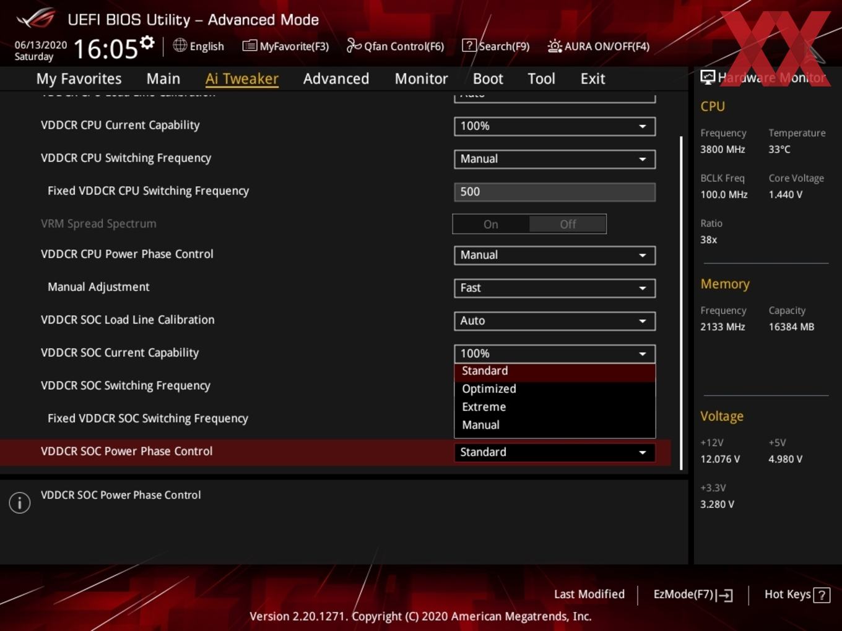The image size is (842, 631).
Task: Click the Fixed VDDCR CPU Switching Frequency field
Action: 555,192
